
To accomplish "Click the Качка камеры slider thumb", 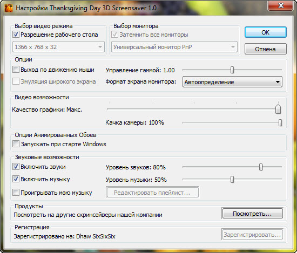I will [x=280, y=122].
